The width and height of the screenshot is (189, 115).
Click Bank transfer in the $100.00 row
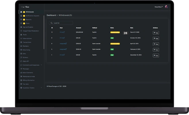96,44
